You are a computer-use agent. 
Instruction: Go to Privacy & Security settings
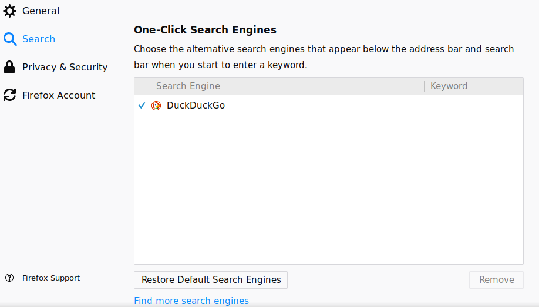65,67
